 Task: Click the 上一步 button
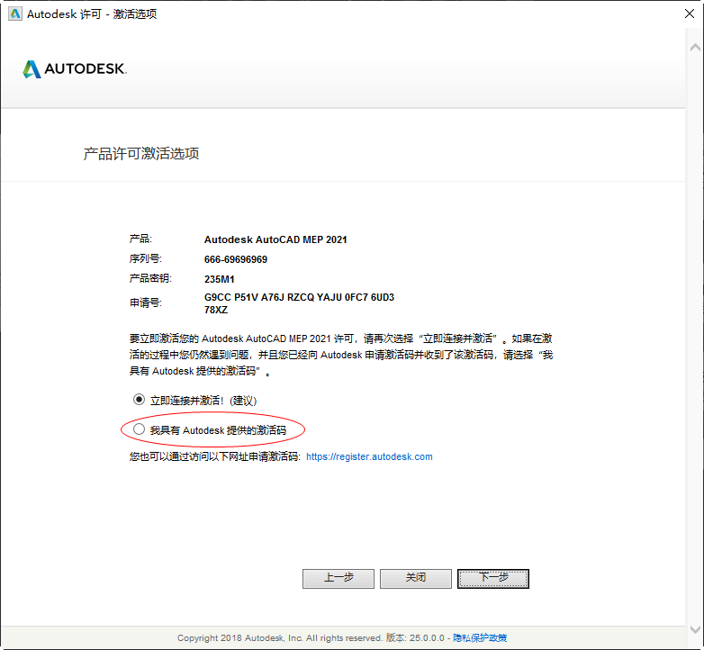coord(338,578)
